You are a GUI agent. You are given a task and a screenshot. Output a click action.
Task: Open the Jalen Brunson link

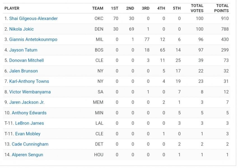[x=24, y=71]
